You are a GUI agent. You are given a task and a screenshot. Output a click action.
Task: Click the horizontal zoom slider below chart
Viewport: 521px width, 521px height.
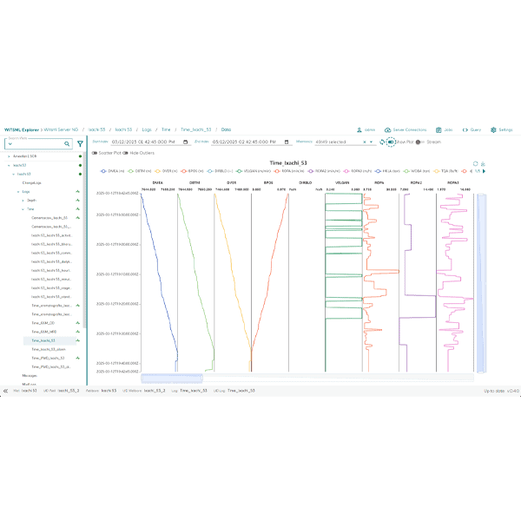pos(172,378)
